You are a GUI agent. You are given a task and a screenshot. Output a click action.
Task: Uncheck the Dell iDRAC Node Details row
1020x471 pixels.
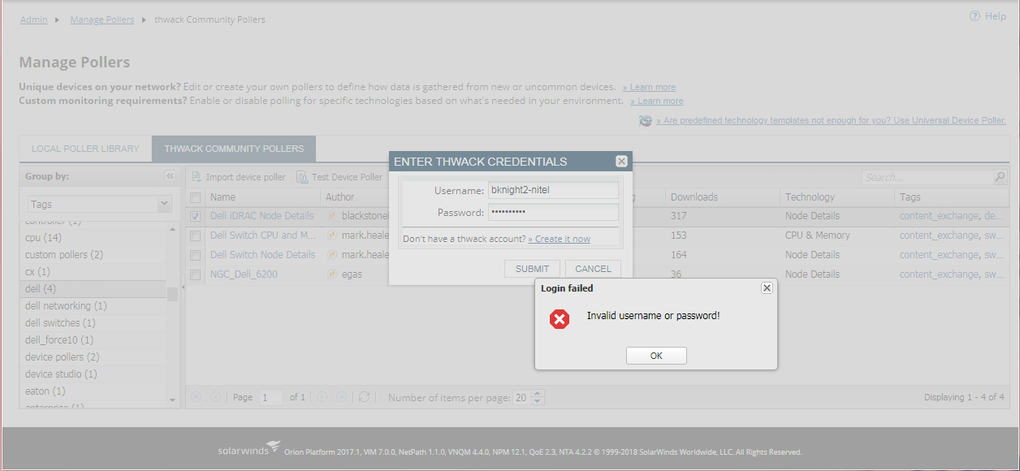coord(195,216)
